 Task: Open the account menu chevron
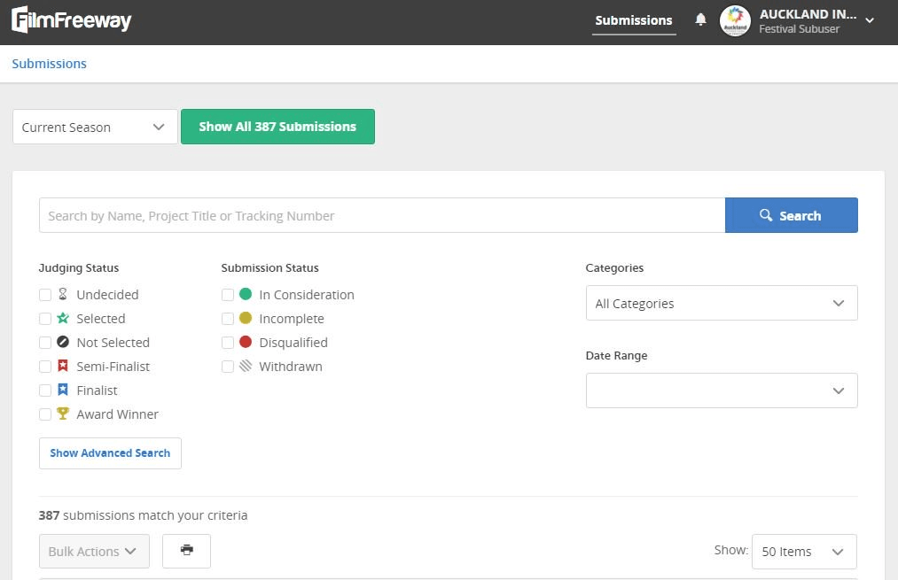tap(870, 21)
